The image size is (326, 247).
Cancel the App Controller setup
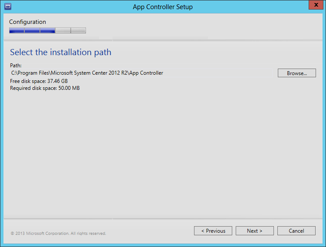[x=296, y=231]
